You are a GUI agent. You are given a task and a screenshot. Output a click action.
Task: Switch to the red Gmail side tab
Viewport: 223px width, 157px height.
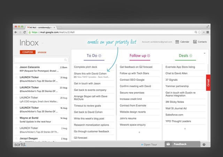click(x=208, y=83)
